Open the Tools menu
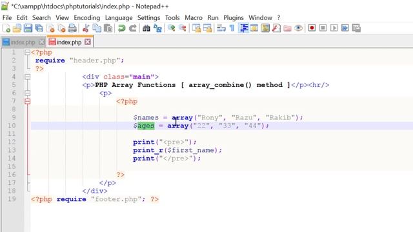The height and width of the screenshot is (232, 413). click(x=172, y=17)
